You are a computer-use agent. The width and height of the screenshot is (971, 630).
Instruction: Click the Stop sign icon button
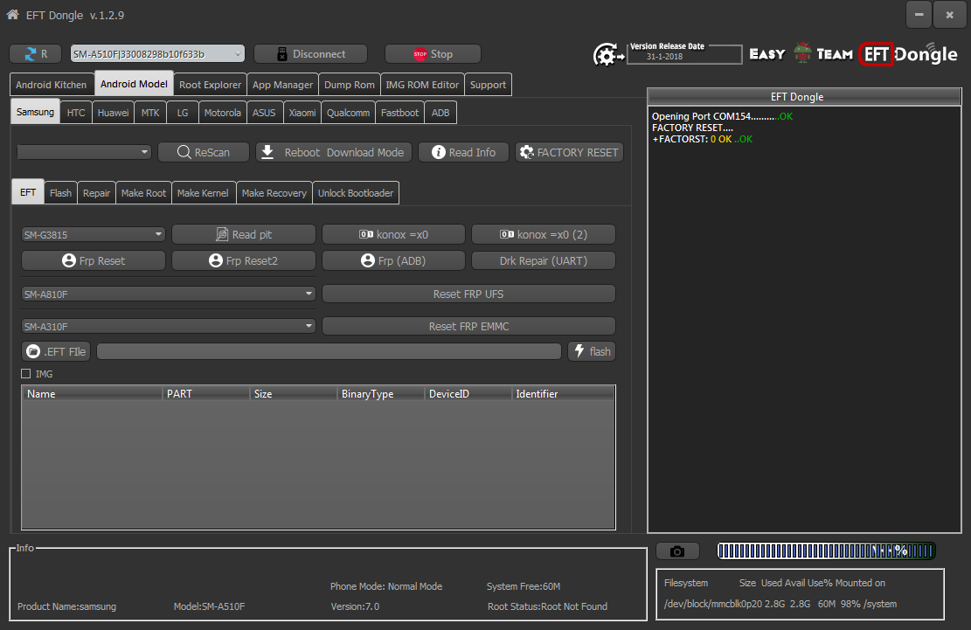tap(433, 54)
